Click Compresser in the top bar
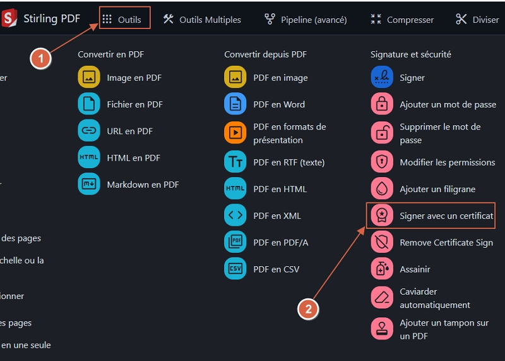Screen dimensions: 505x361 click(402, 20)
